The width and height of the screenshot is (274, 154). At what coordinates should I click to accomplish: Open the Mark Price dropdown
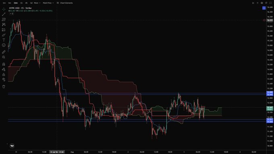click(x=48, y=3)
